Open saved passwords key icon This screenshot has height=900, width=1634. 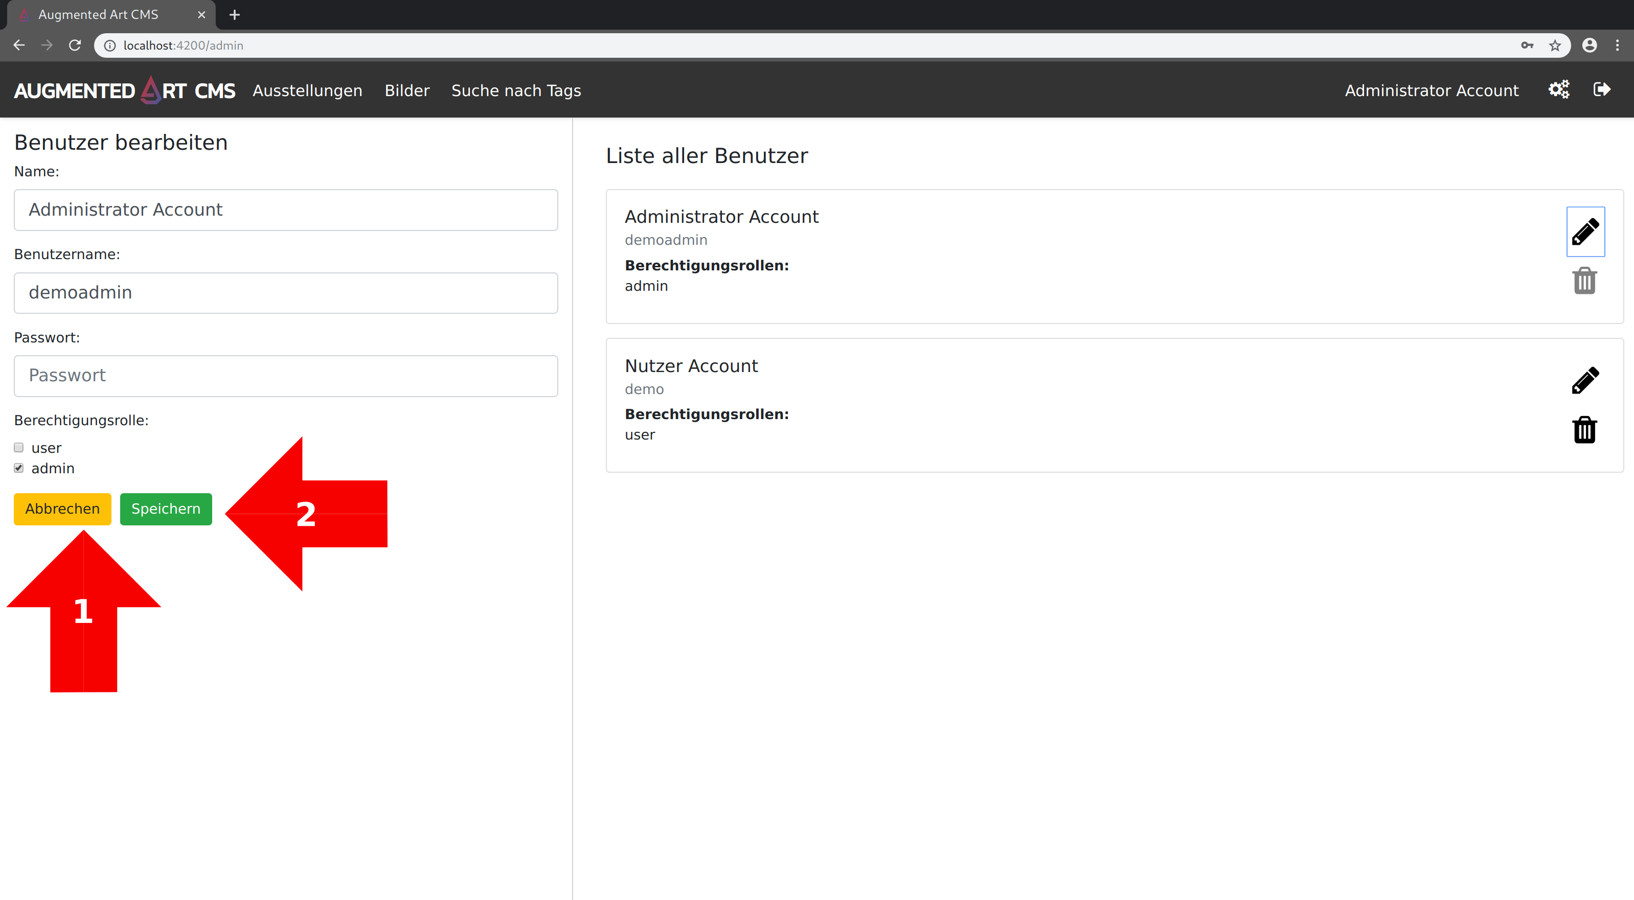tap(1527, 45)
